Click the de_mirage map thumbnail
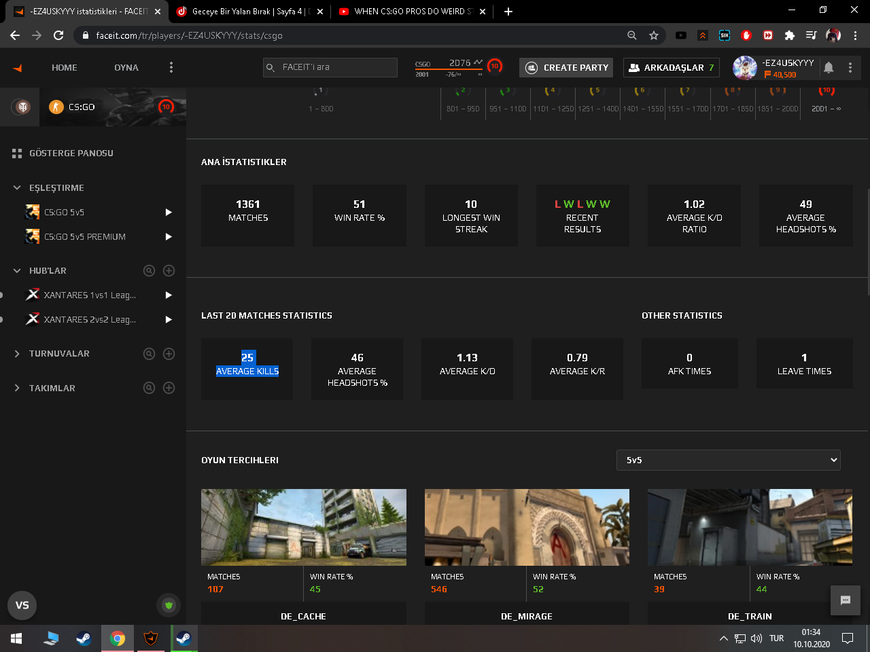 tap(527, 527)
